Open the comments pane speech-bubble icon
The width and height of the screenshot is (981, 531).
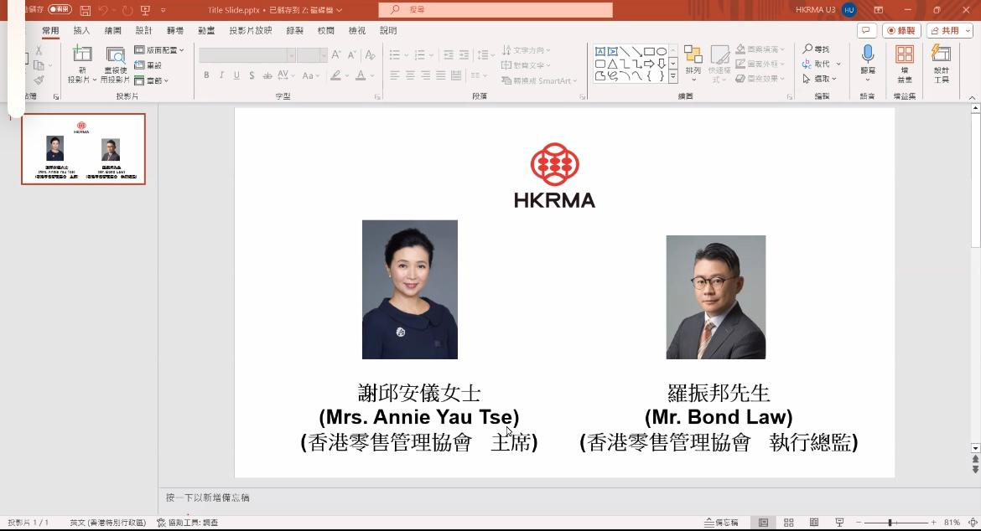(x=865, y=31)
